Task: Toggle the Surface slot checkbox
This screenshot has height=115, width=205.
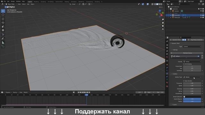Action: 198,56
